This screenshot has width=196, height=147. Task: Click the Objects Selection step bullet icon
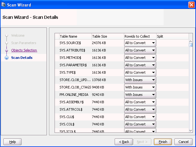tap(6, 50)
